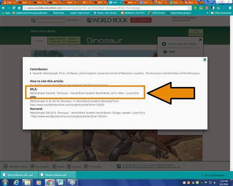233x186 pixels.
Task: Close the citation popup with the X
Action: coord(205,60)
